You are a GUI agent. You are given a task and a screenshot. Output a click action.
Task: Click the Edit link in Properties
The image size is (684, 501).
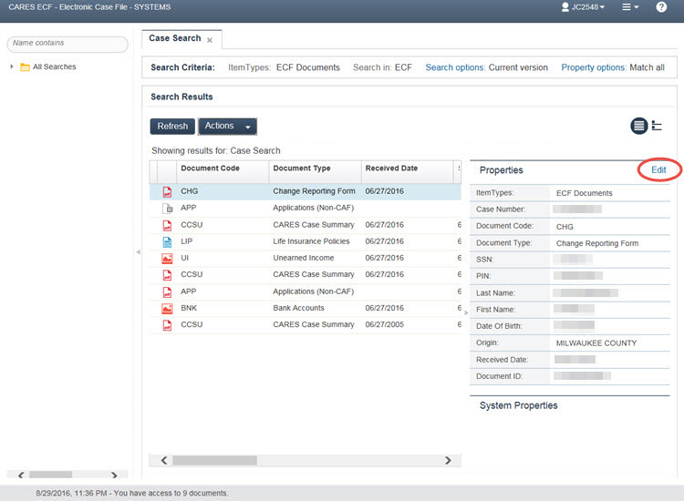click(x=658, y=170)
